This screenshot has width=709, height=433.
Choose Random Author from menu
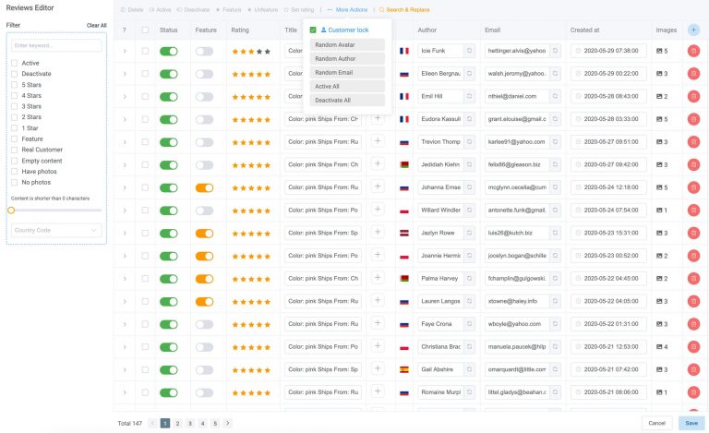click(x=347, y=59)
